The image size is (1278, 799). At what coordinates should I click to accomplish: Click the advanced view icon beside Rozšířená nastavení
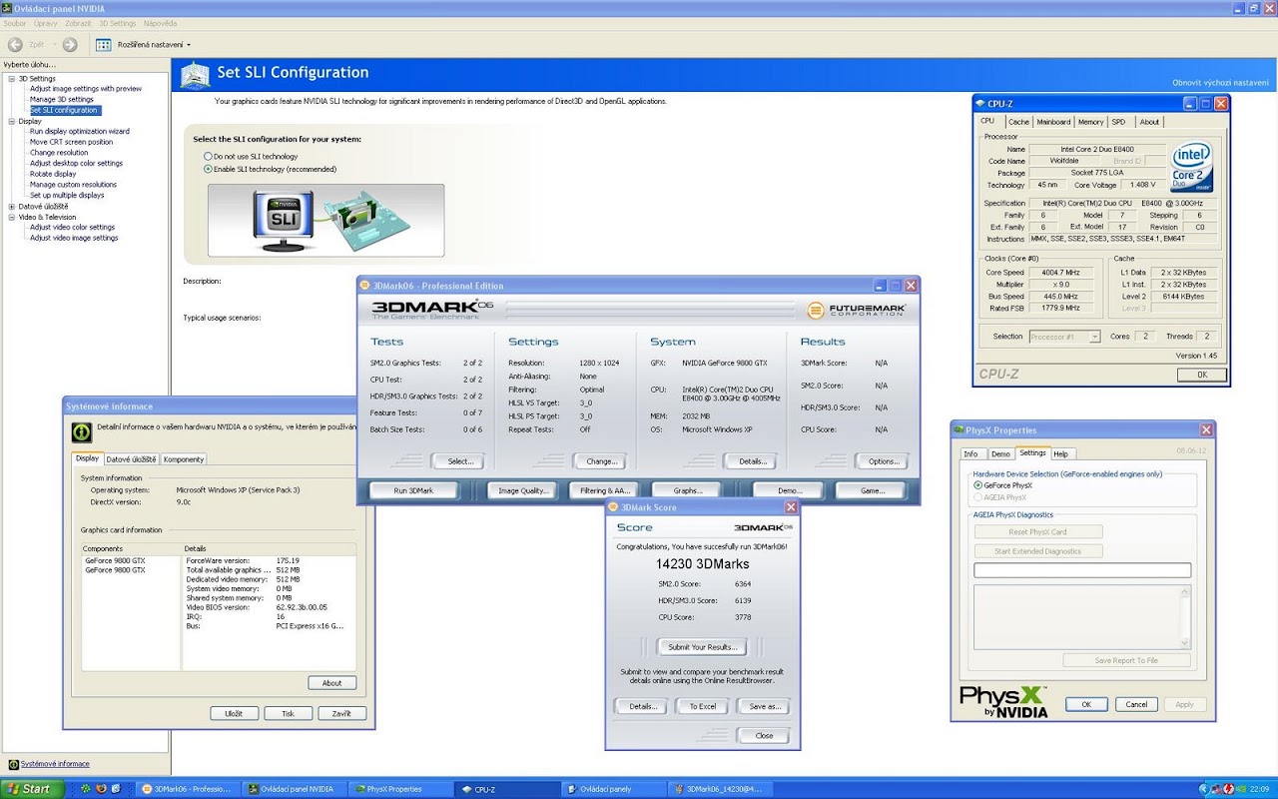(103, 44)
